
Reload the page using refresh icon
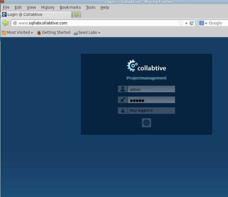[x=192, y=23]
